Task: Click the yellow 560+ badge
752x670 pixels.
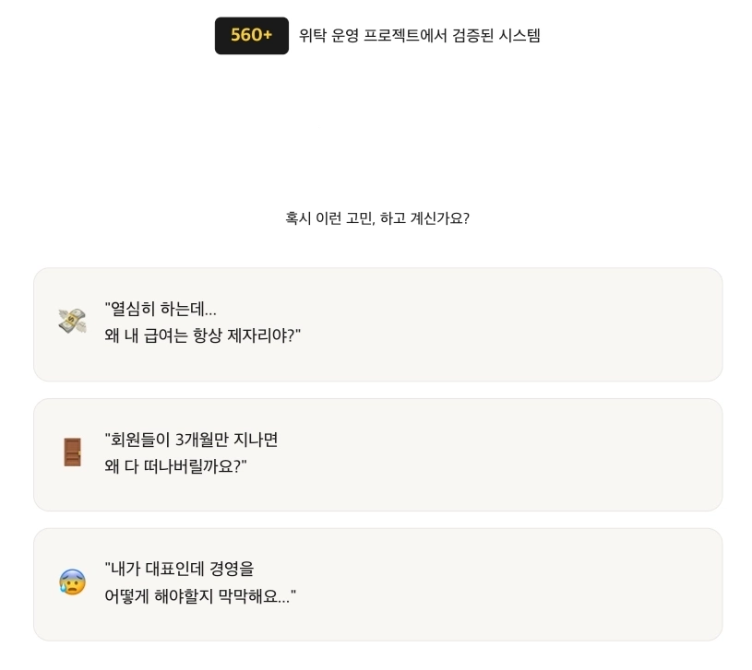Action: [252, 36]
